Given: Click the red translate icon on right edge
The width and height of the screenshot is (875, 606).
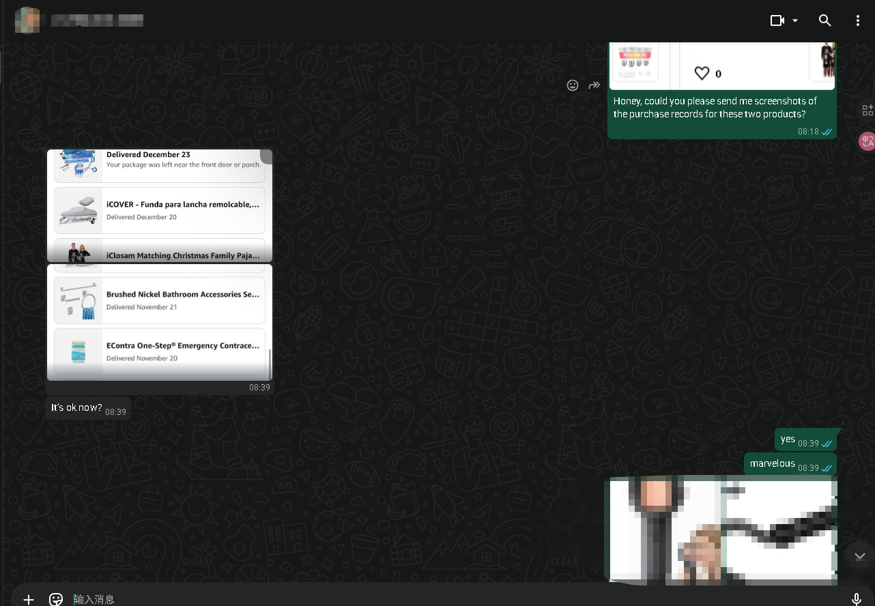Looking at the screenshot, I should pyautogui.click(x=867, y=141).
